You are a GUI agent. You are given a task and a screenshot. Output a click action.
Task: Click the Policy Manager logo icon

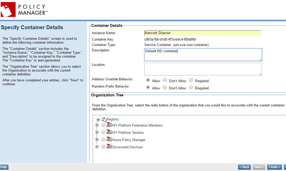click(x=8, y=9)
